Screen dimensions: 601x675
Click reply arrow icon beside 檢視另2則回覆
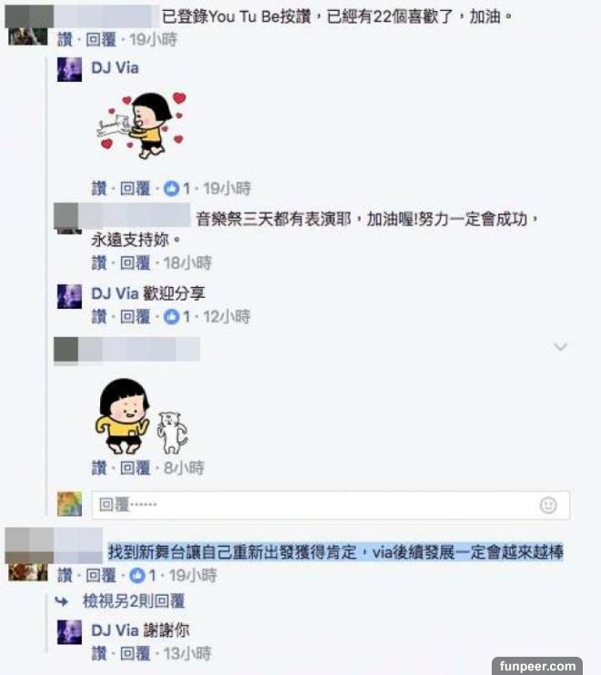tap(62, 601)
